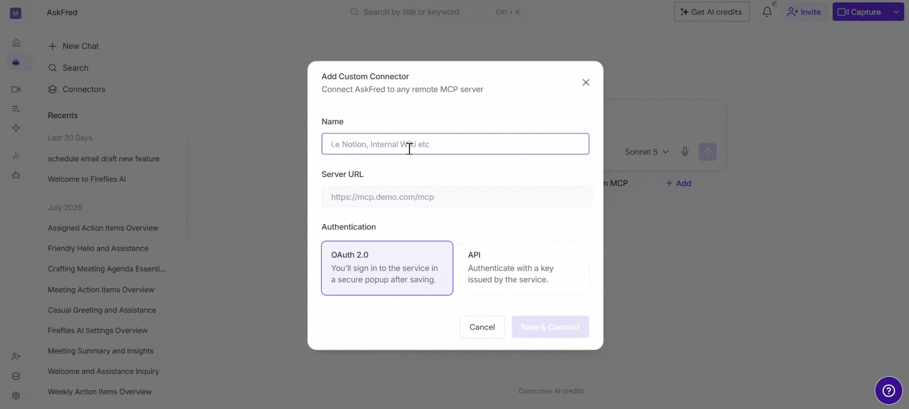Image resolution: width=909 pixels, height=409 pixels.
Task: Open notifications bell
Action: (x=767, y=12)
